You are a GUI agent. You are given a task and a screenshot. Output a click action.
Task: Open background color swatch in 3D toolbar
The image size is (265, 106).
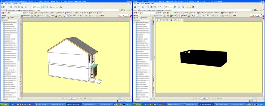(178, 20)
